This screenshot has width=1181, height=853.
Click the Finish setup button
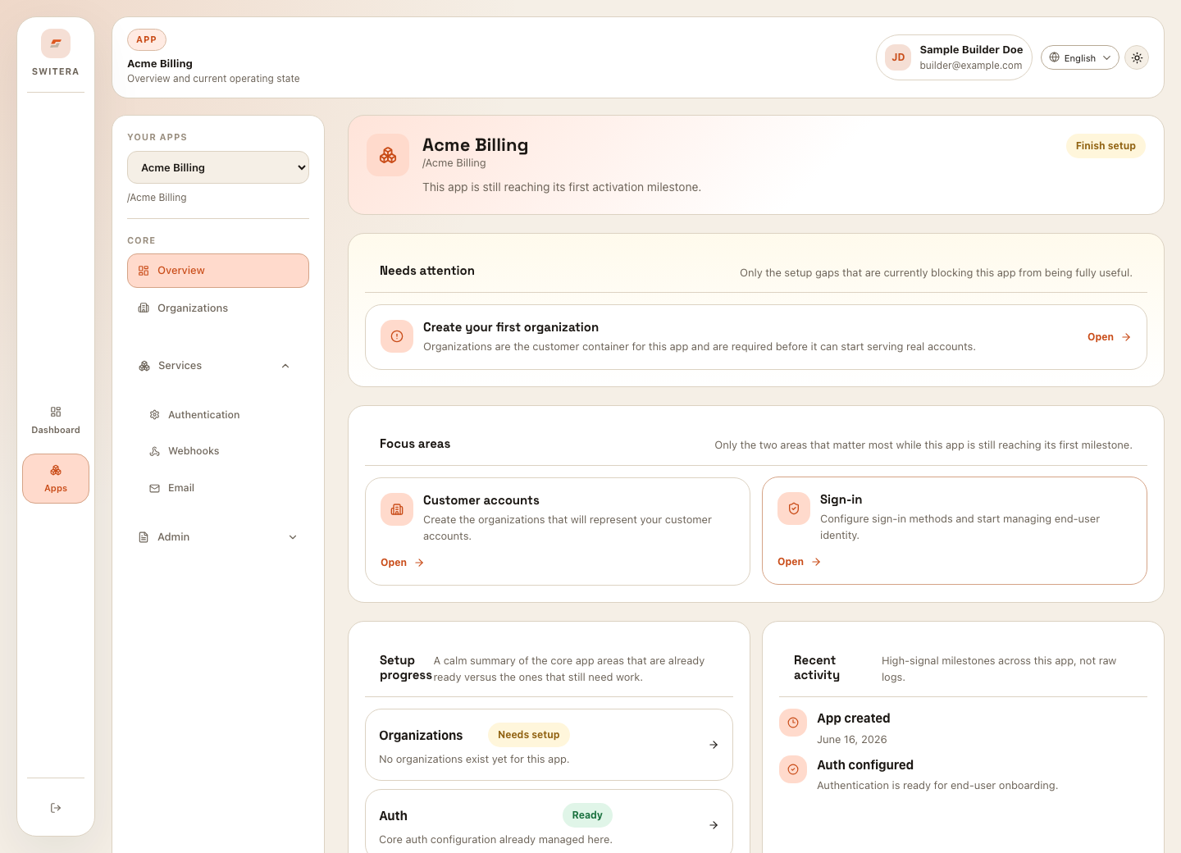click(x=1106, y=146)
